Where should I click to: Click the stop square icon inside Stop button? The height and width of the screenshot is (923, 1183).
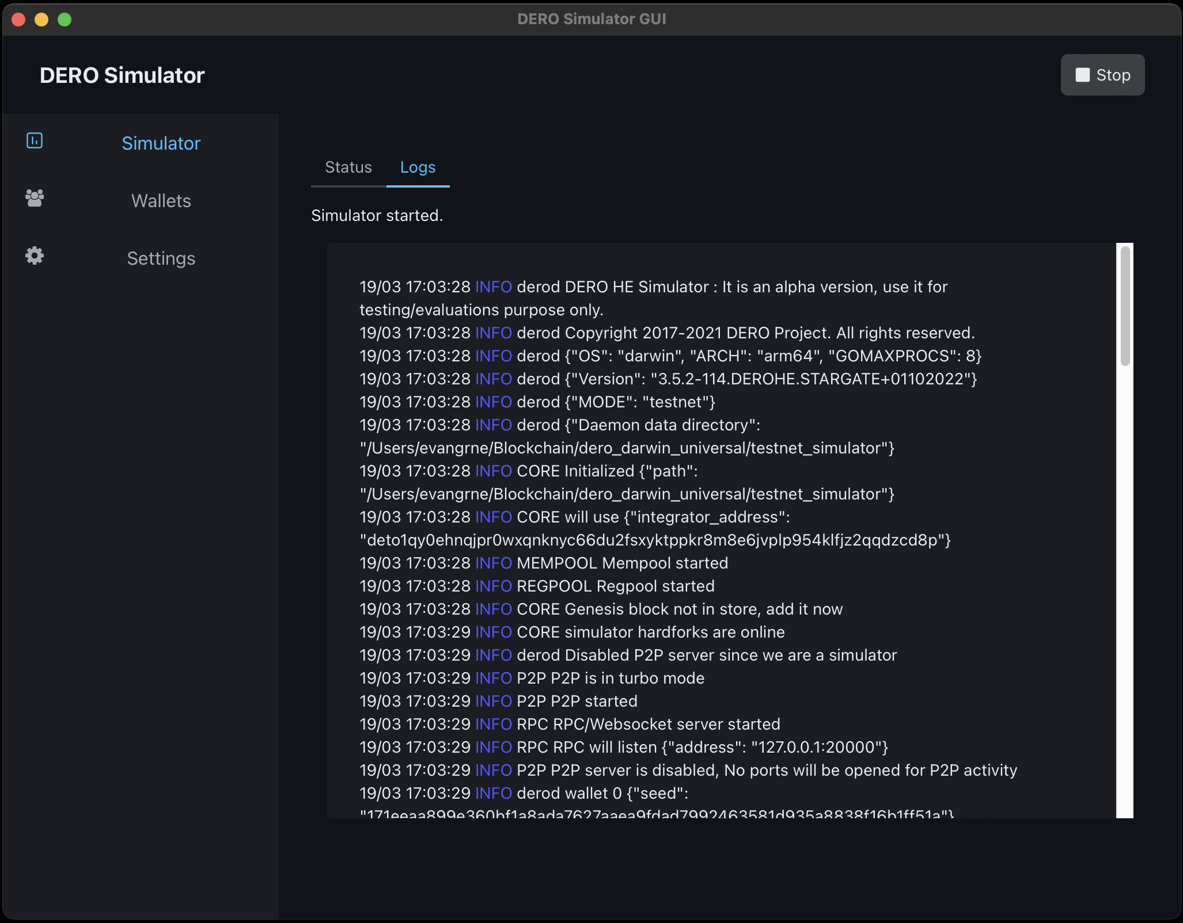click(x=1082, y=75)
